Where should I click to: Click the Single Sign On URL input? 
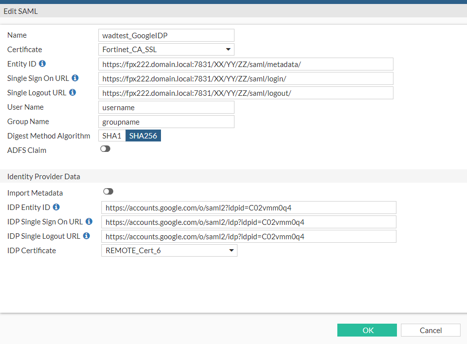click(246, 78)
